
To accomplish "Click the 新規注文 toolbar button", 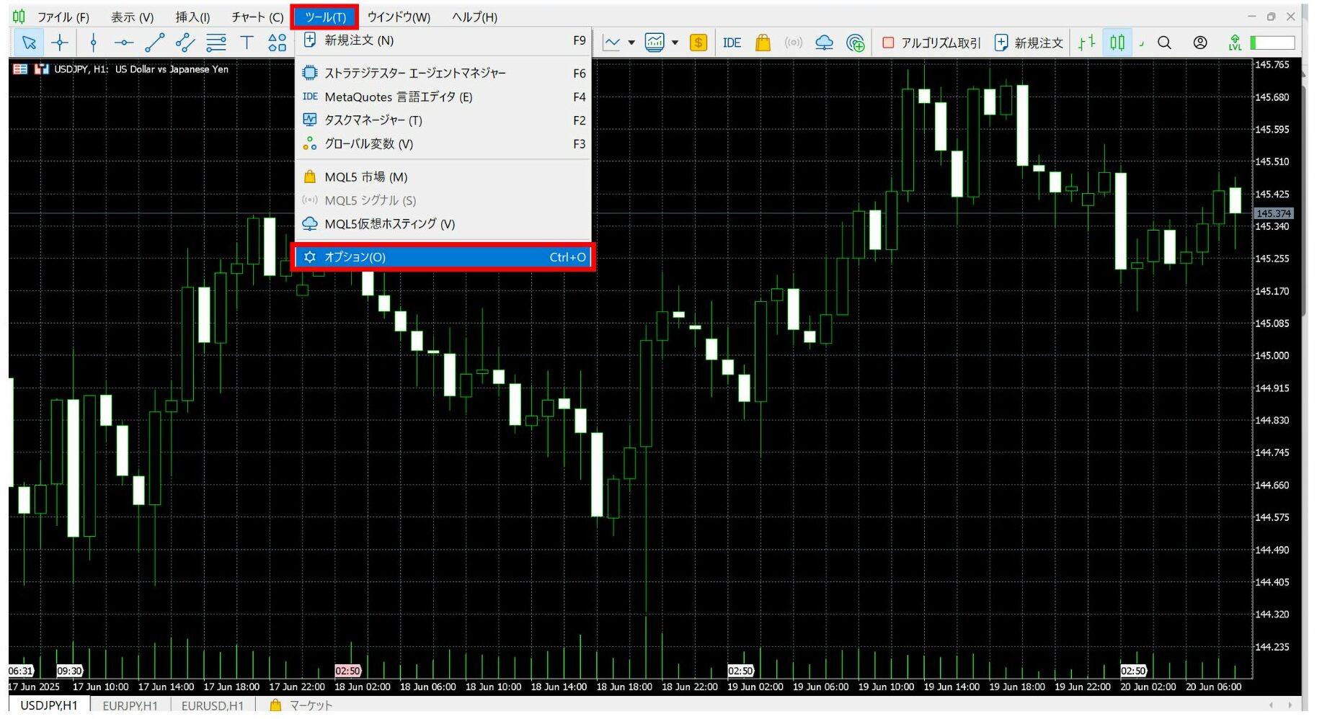I will pos(1029,43).
